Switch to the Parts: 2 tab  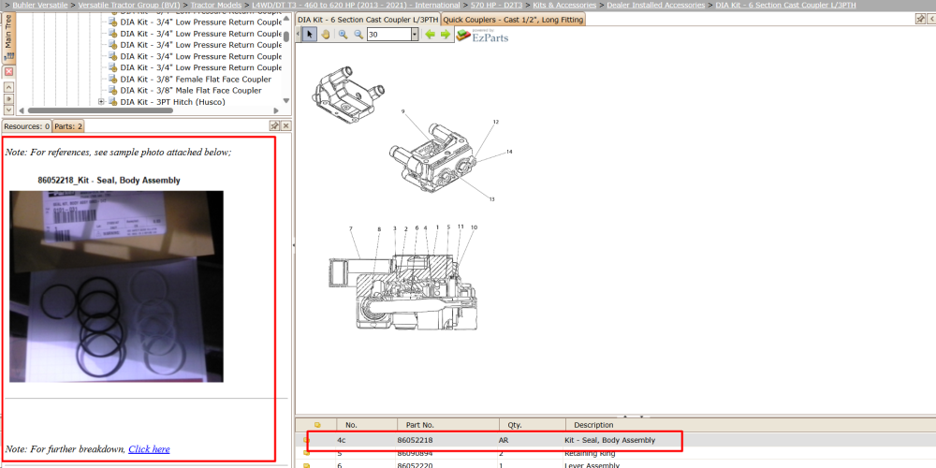(x=68, y=126)
